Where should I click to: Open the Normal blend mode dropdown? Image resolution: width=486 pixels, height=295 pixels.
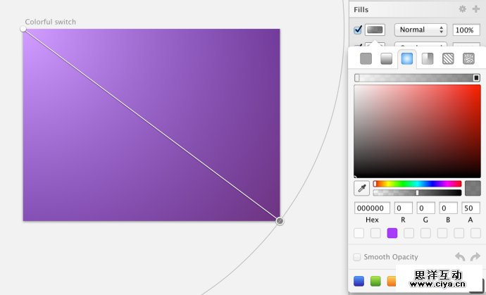[420, 30]
